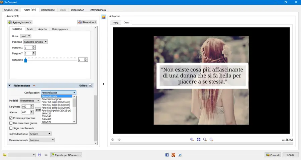Click the Google Plus icon
This screenshot has width=301, height=160.
(x=173, y=155)
